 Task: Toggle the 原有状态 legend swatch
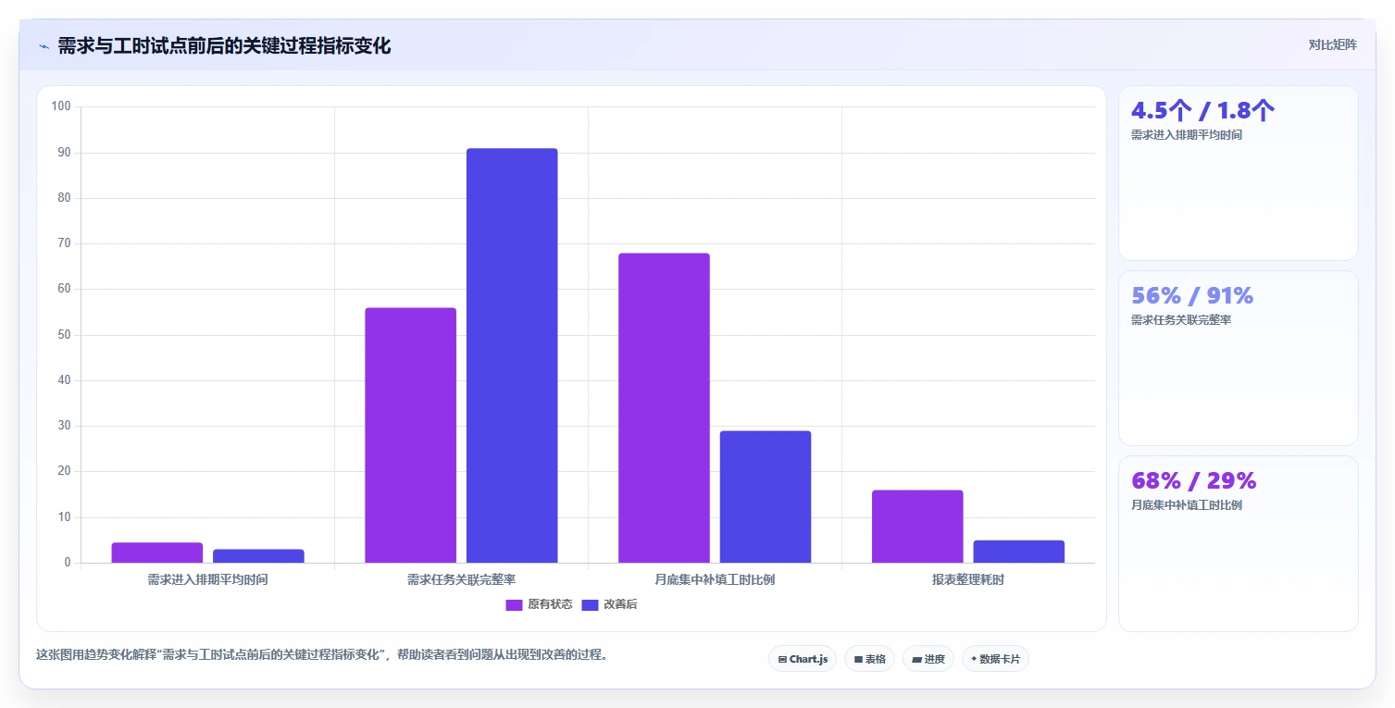(x=514, y=604)
